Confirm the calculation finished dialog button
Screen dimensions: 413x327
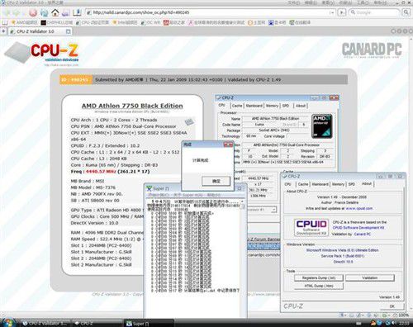point(216,181)
